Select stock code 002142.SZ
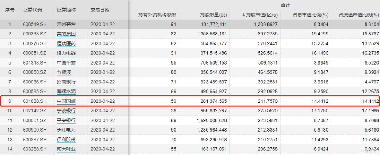Screen dimensions: 380x155 [x=34, y=111]
